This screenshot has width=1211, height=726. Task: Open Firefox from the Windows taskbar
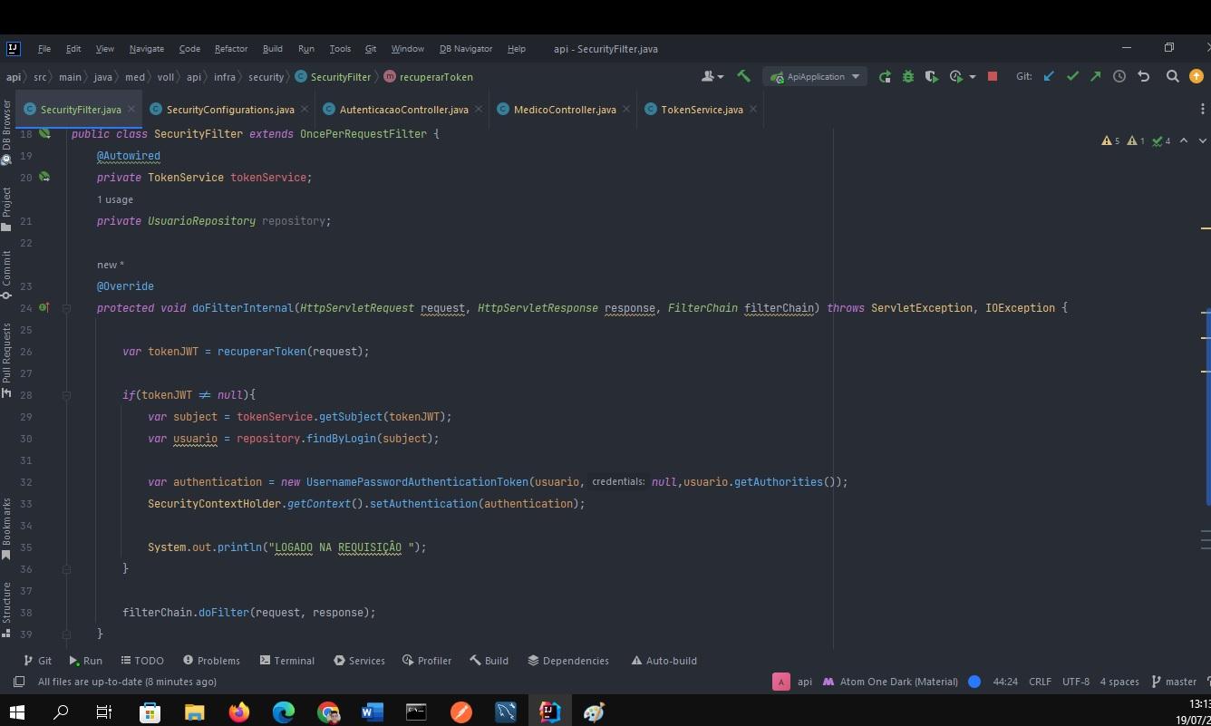(239, 712)
